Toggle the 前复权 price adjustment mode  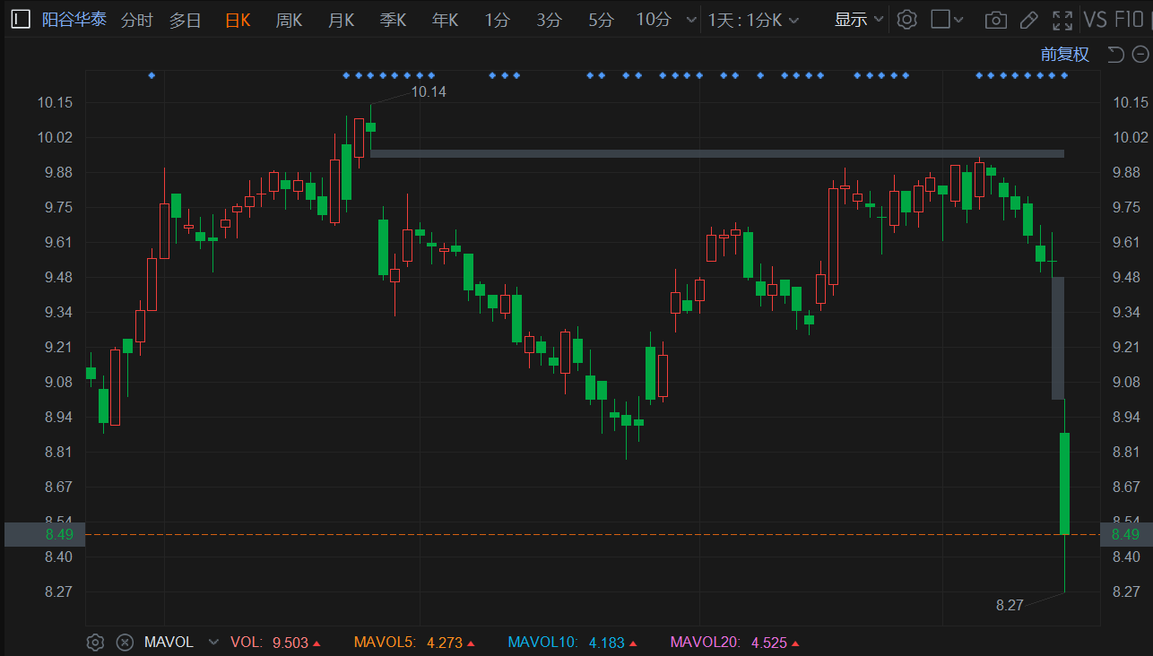(x=1064, y=55)
